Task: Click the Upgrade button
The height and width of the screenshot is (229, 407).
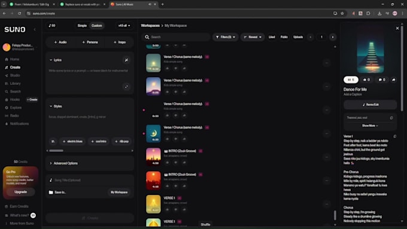Action: (21, 192)
